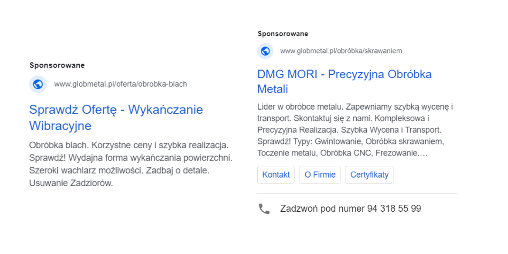Click the truncated 'Frezowanie.…' text ending

[x=402, y=153]
